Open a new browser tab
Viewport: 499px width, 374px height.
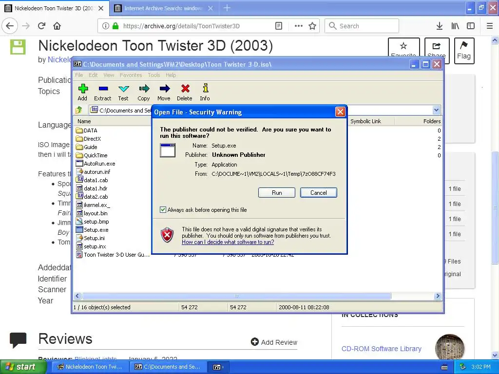tap(227, 8)
